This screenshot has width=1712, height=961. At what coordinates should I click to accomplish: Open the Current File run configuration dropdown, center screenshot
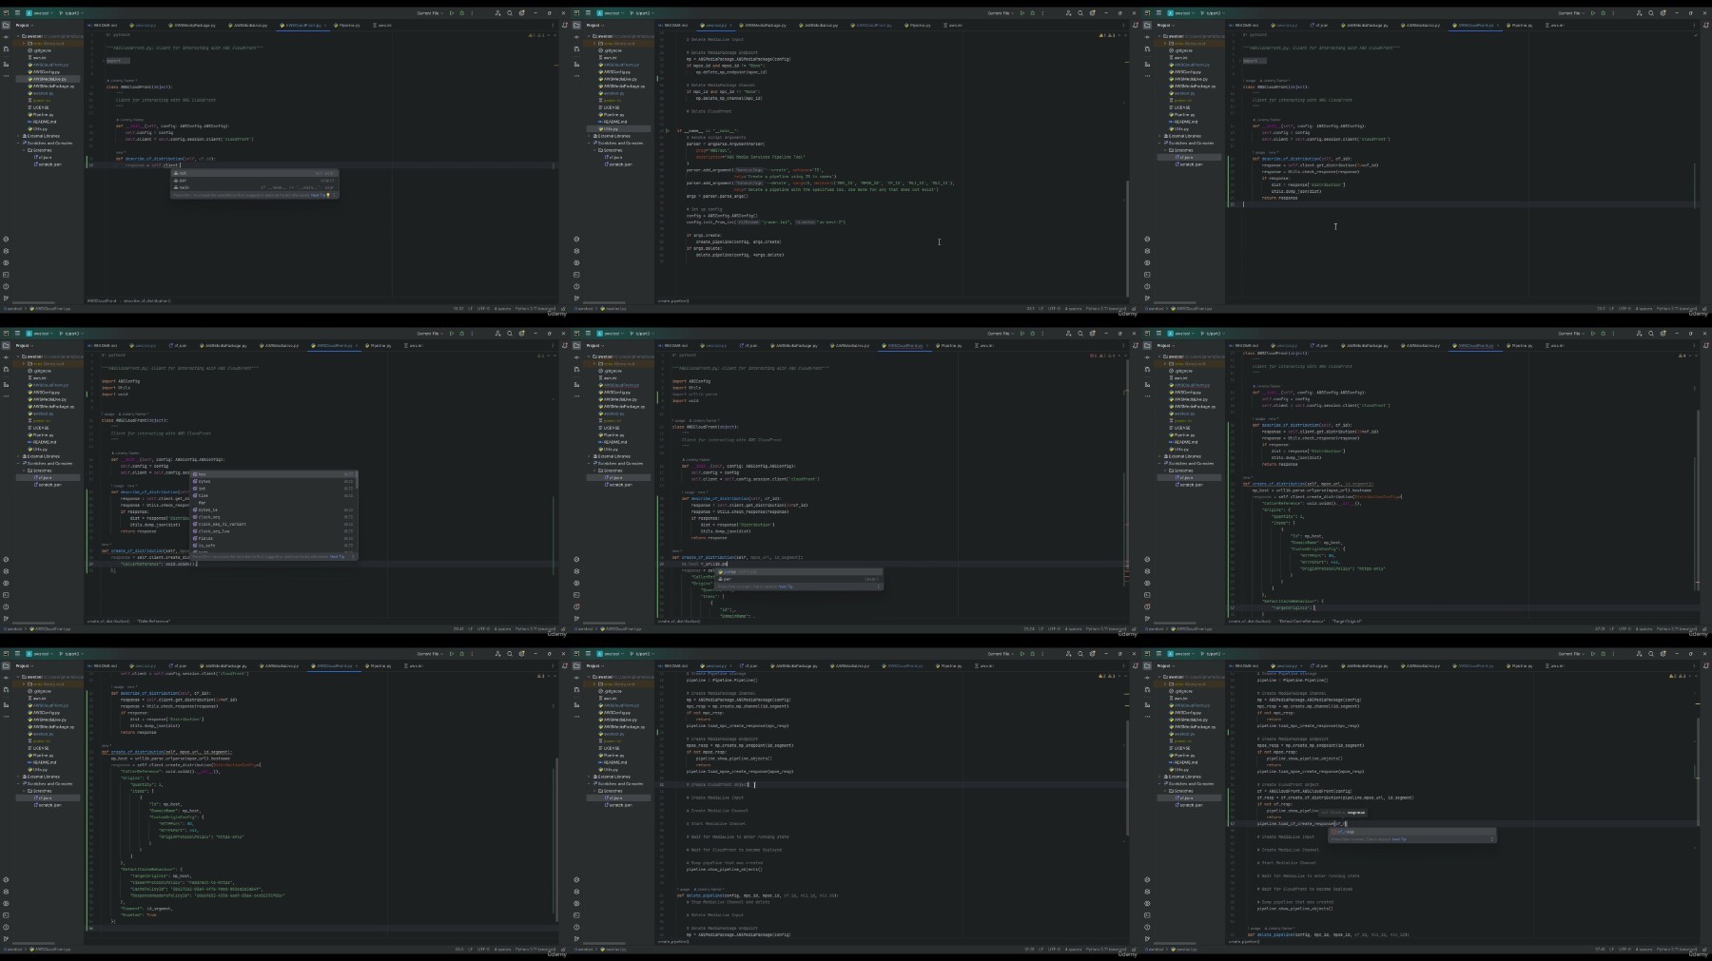pos(1001,334)
